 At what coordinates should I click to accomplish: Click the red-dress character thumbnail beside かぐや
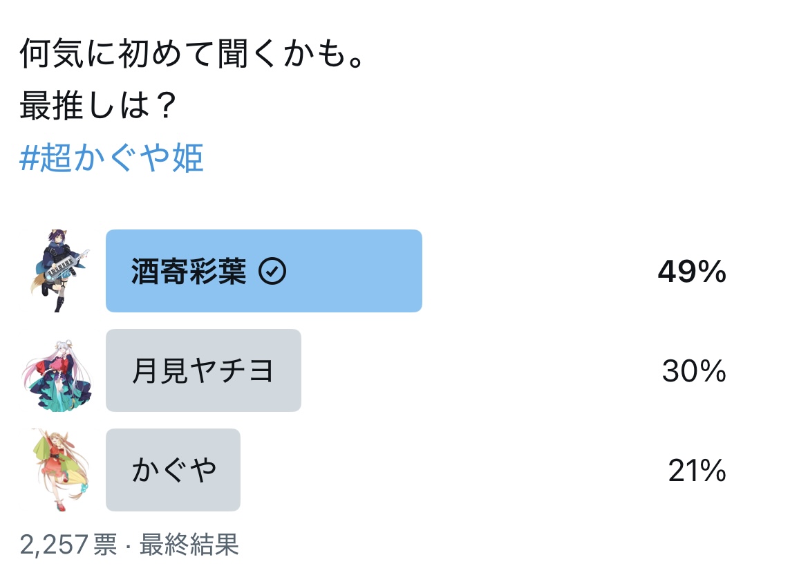click(61, 469)
